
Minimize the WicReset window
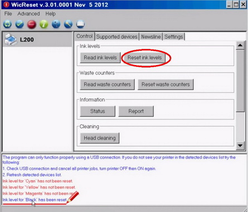pos(229,4)
